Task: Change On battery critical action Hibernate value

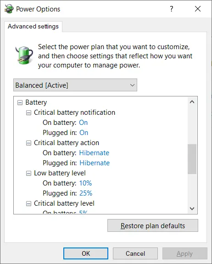Action: (x=94, y=153)
